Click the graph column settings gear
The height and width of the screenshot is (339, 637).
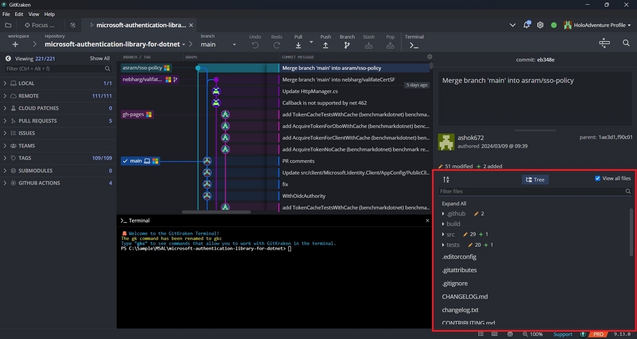430,57
